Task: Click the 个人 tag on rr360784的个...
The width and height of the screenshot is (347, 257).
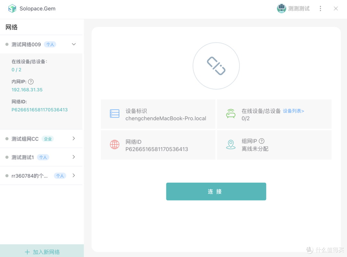Action: (x=60, y=176)
